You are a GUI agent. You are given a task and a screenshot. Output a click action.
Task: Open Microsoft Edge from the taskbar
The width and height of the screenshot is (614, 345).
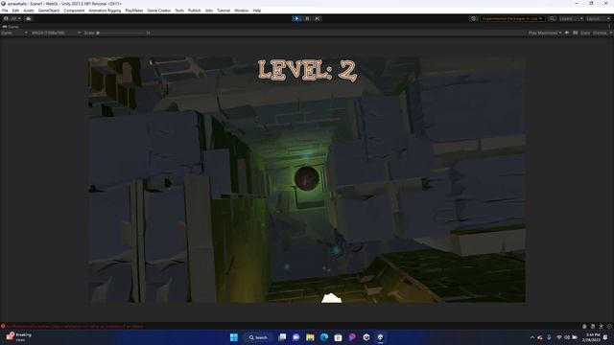tap(324, 337)
